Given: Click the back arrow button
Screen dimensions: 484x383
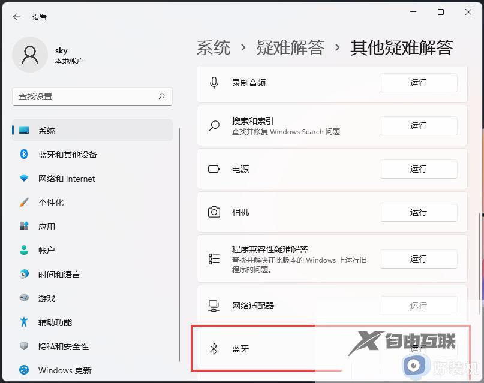Looking at the screenshot, I should tap(16, 17).
